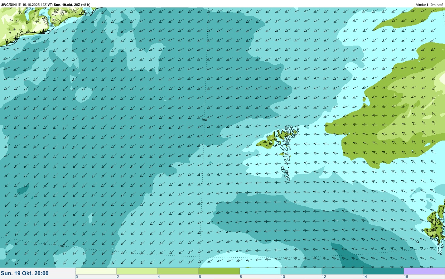Click the '60N' latitude label on the map
The height and width of the screenshot is (279, 445).
pyautogui.click(x=62, y=246)
